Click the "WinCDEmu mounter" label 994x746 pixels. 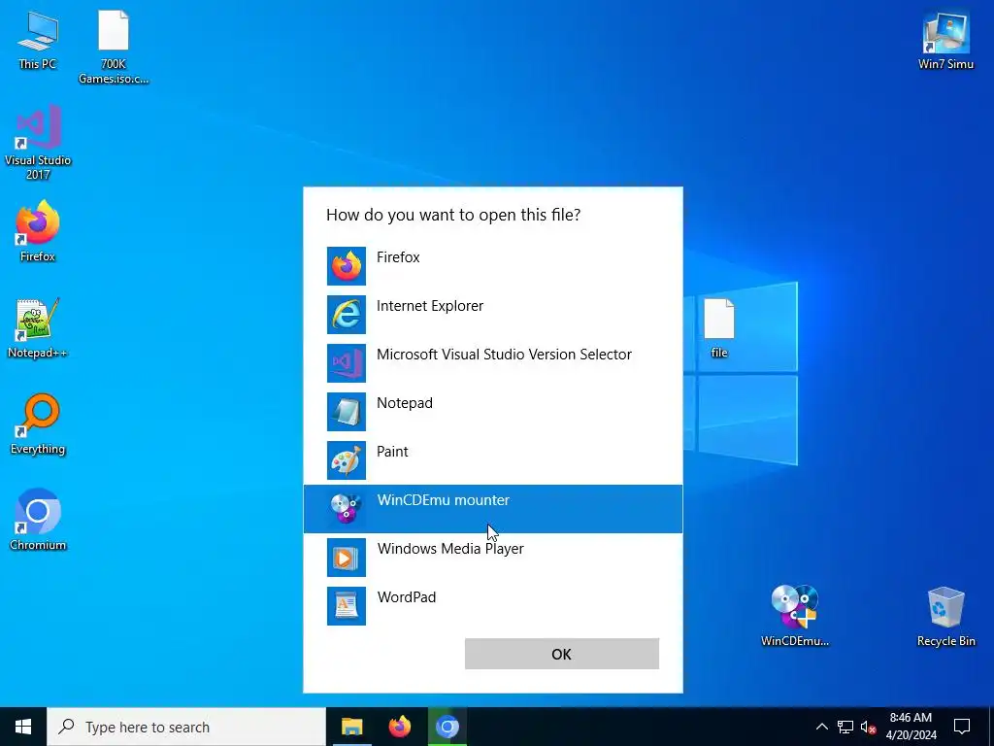(443, 500)
